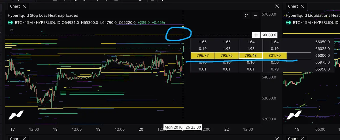Screen dimensions: 340x140
Task: Click the 65950.0 price in the heatmap table
Action: [x=322, y=69]
